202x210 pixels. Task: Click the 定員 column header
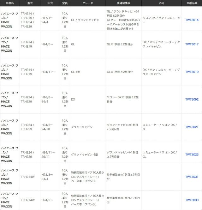coord(65,3)
